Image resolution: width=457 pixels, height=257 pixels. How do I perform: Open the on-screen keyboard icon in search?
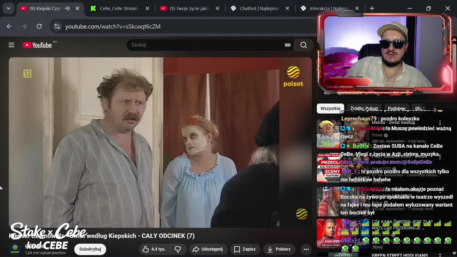click(x=287, y=45)
